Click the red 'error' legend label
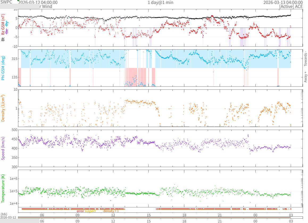Viewport: 308px width, 223px height. tap(80, 211)
